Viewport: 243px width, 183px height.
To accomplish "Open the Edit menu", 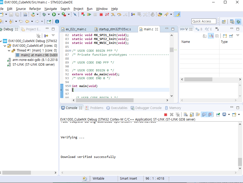I will 10,9.
